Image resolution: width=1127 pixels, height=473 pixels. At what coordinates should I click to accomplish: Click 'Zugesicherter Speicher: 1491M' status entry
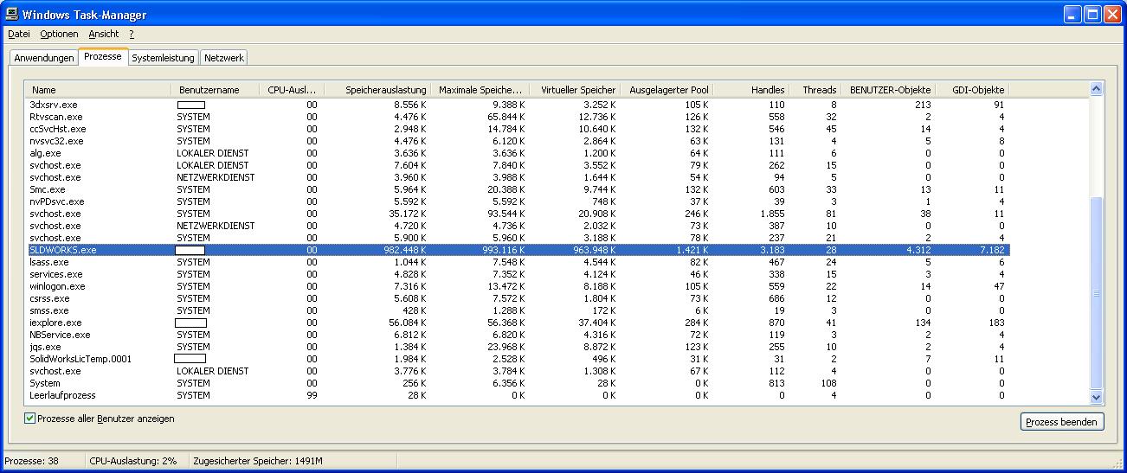258,461
